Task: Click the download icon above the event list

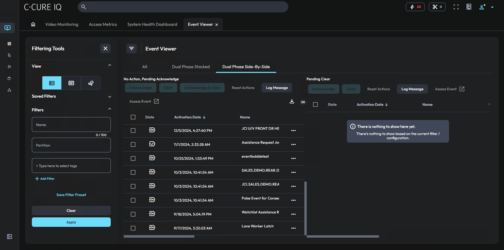Action: [x=292, y=101]
